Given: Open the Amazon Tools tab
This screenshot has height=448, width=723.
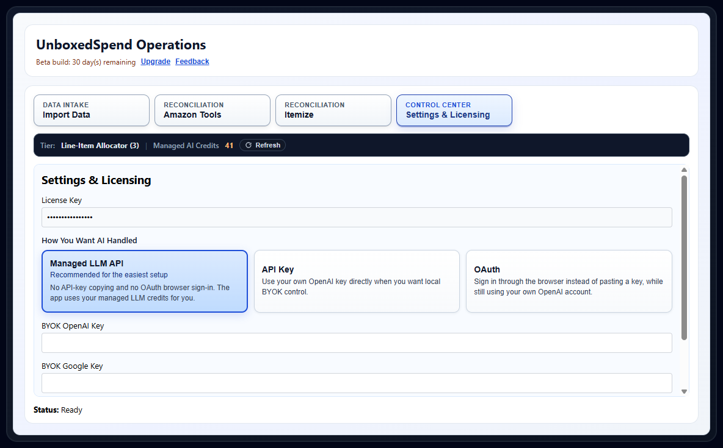Looking at the screenshot, I should click(x=212, y=110).
